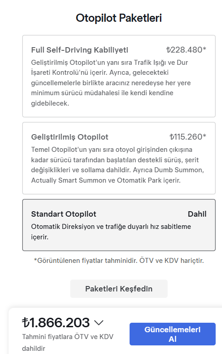The width and height of the screenshot is (222, 354).
Task: Expand the chevron next to ₺1.866.203
Action: [x=99, y=323]
